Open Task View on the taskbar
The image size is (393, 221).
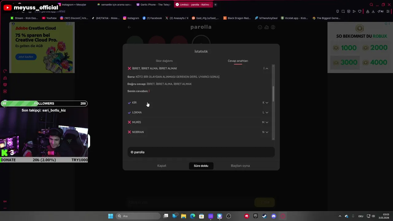(166, 216)
